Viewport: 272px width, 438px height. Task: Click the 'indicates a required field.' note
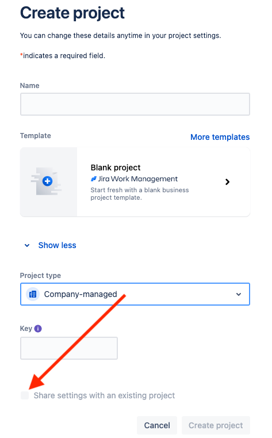pos(63,56)
